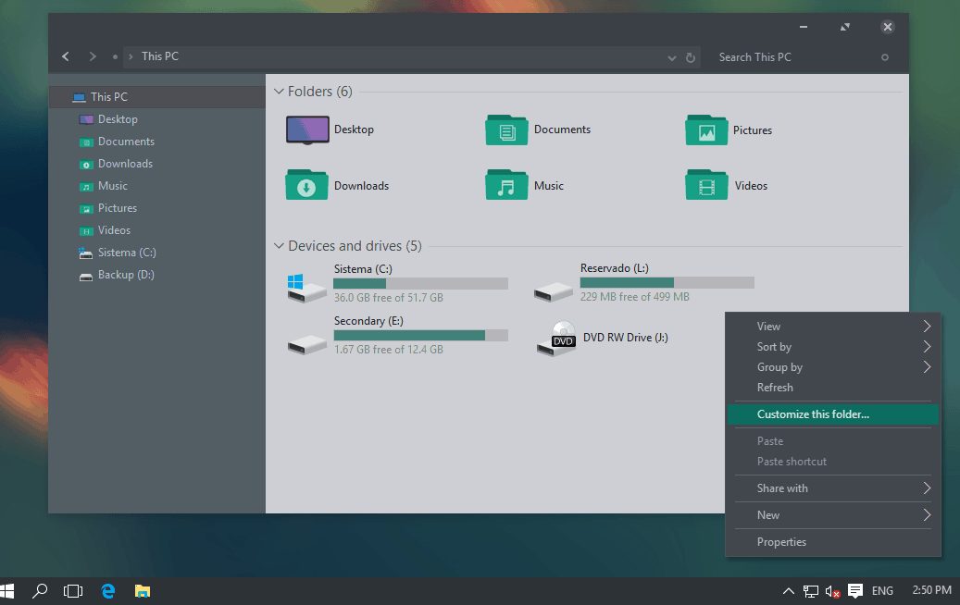Click the '229 MB free of 499 MB' text
Viewport: 960px width, 605px height.
[634, 297]
